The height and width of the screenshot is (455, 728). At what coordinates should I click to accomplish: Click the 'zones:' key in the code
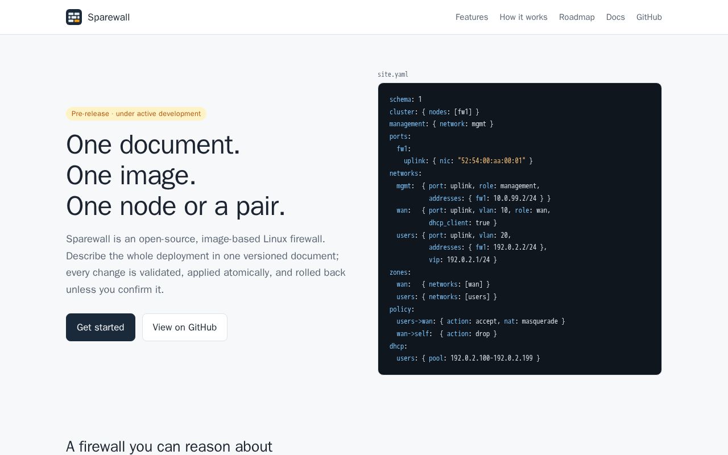pyautogui.click(x=400, y=272)
